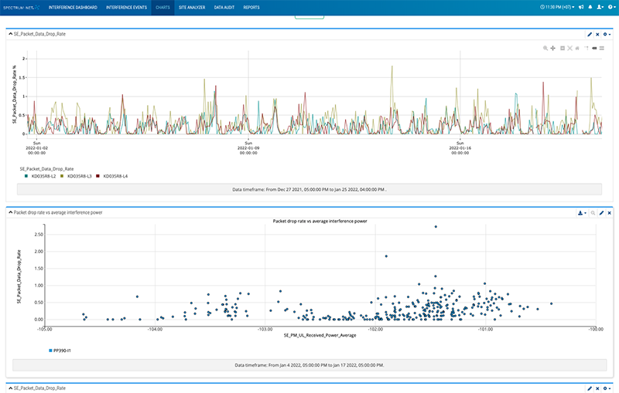
Task: Click the 2.50 y-axis tick label
Action: pos(39,234)
